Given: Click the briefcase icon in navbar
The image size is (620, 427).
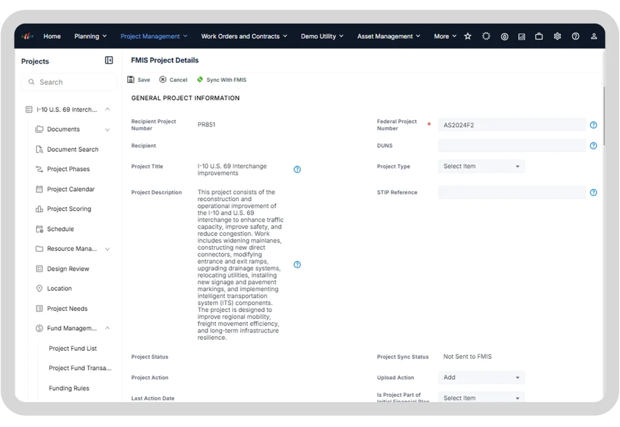Looking at the screenshot, I should click(539, 36).
